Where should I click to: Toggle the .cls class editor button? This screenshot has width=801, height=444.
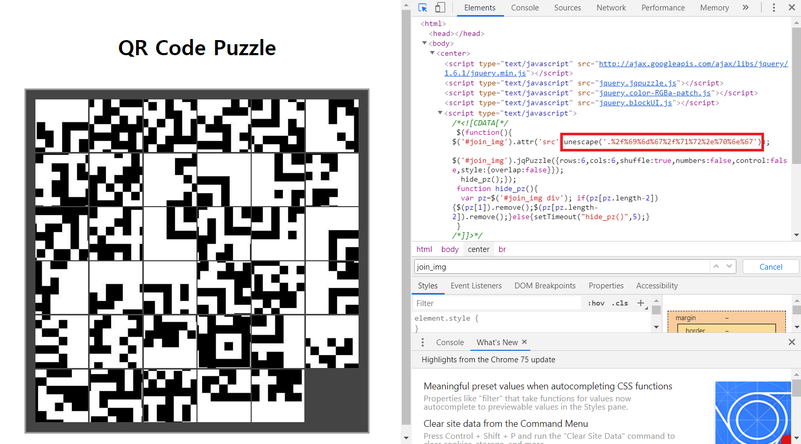click(621, 303)
